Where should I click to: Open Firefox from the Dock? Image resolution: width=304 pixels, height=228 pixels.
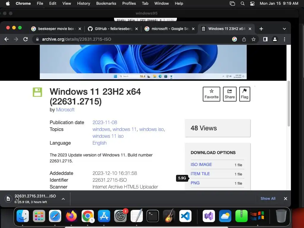[x=71, y=216]
